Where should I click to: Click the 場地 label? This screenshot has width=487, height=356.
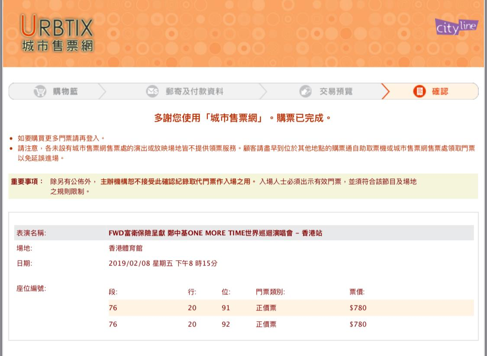(x=24, y=248)
